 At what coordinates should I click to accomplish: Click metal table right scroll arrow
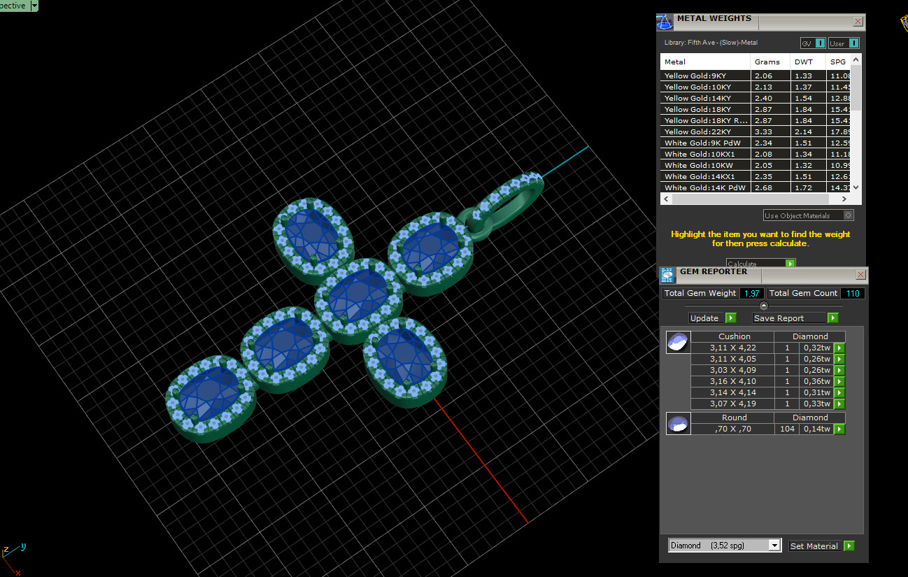pyautogui.click(x=846, y=199)
